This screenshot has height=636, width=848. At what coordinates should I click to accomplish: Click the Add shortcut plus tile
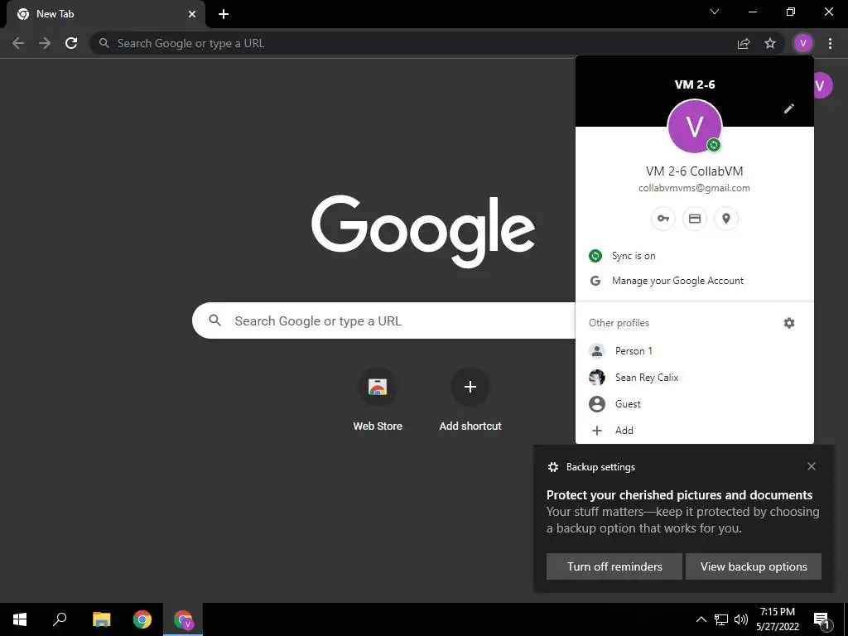[470, 387]
